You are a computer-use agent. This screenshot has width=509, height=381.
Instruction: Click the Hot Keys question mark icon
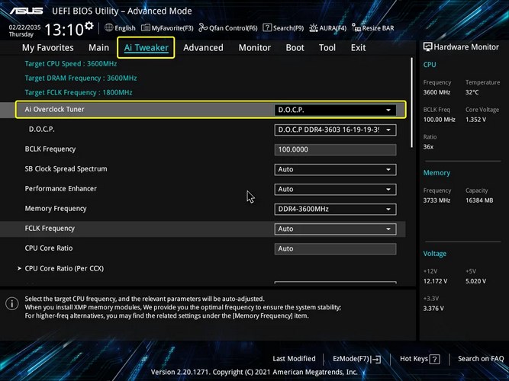click(x=434, y=359)
